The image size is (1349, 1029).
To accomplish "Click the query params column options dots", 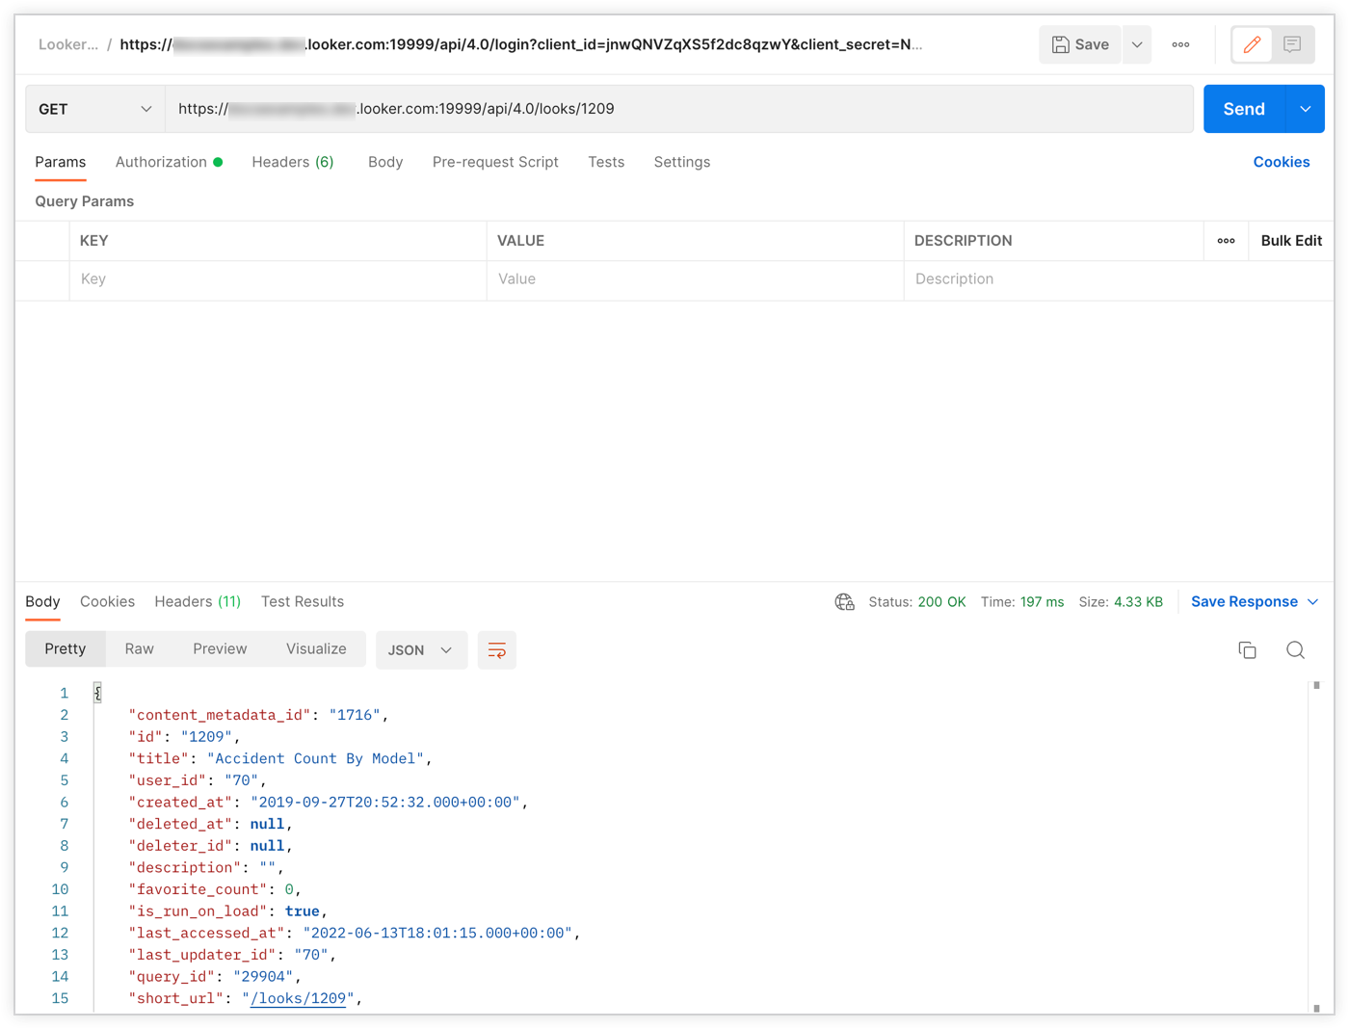I will coord(1226,241).
